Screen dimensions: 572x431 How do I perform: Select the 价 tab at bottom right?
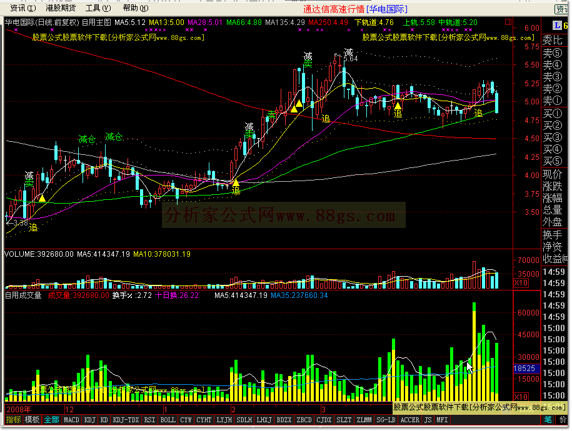pos(563,420)
